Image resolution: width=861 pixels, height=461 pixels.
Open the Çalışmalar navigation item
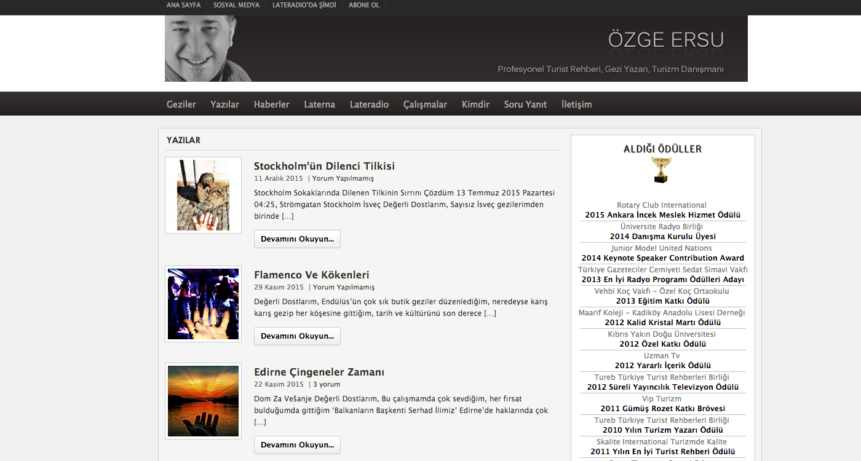425,104
